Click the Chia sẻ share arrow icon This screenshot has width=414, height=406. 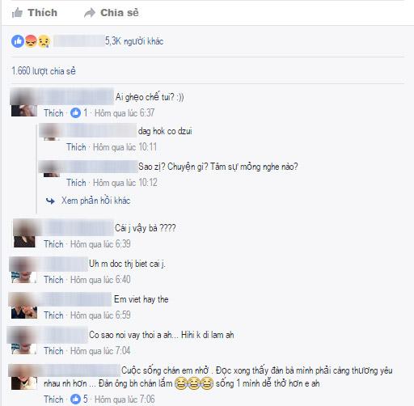90,13
